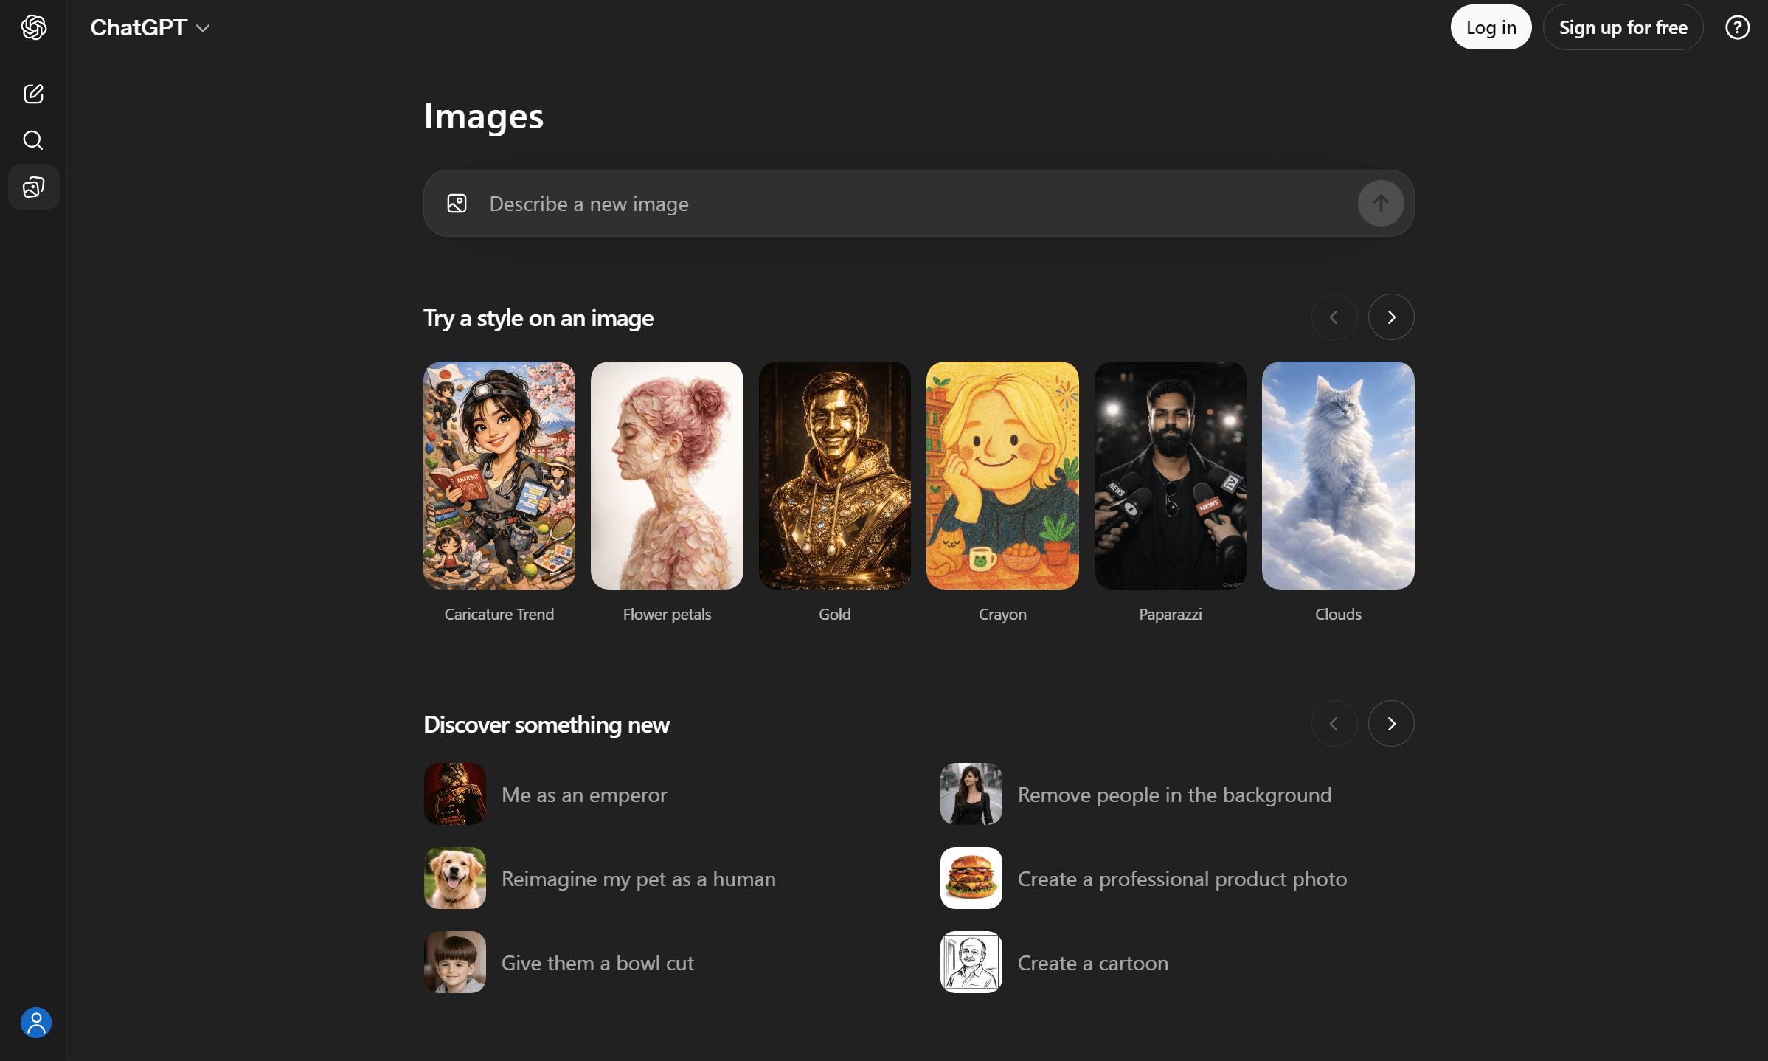The width and height of the screenshot is (1768, 1061).
Task: Select the Me as an emperor suggestion
Action: [583, 795]
